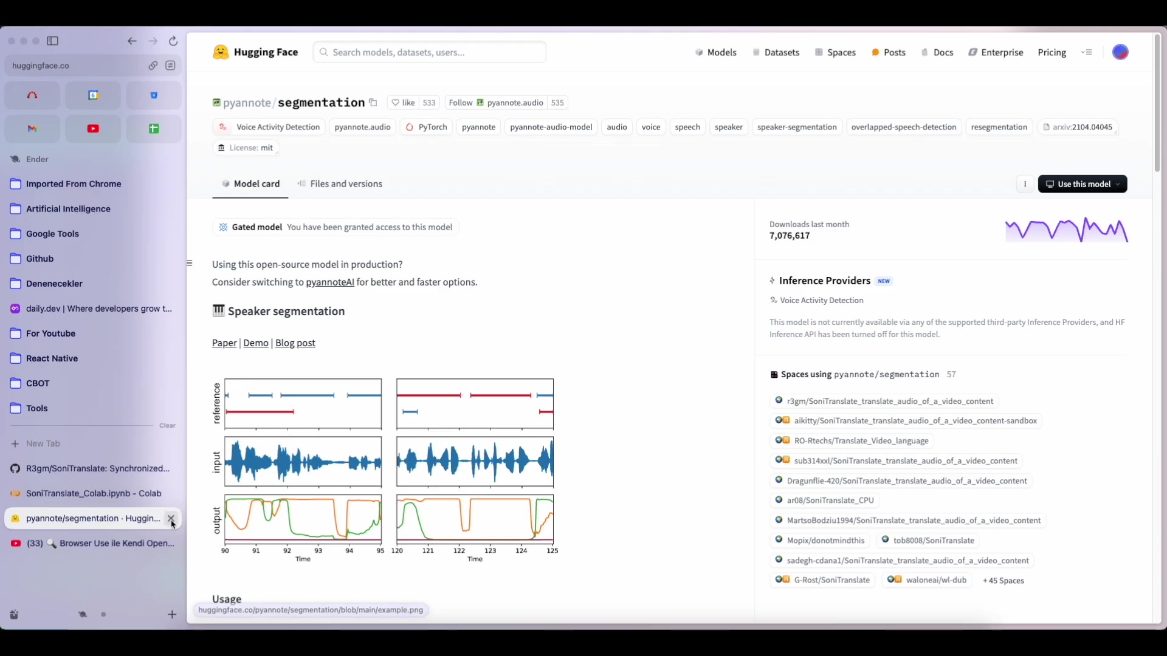Viewport: 1167px width, 656px height.
Task: Expand the Tools folder
Action: tap(93, 408)
